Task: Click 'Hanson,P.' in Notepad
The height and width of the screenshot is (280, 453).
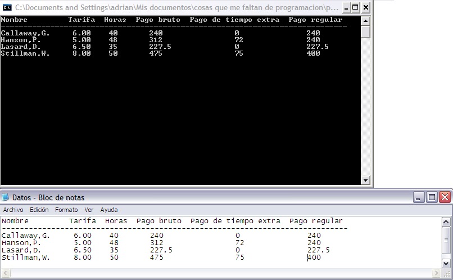Action: click(21, 243)
